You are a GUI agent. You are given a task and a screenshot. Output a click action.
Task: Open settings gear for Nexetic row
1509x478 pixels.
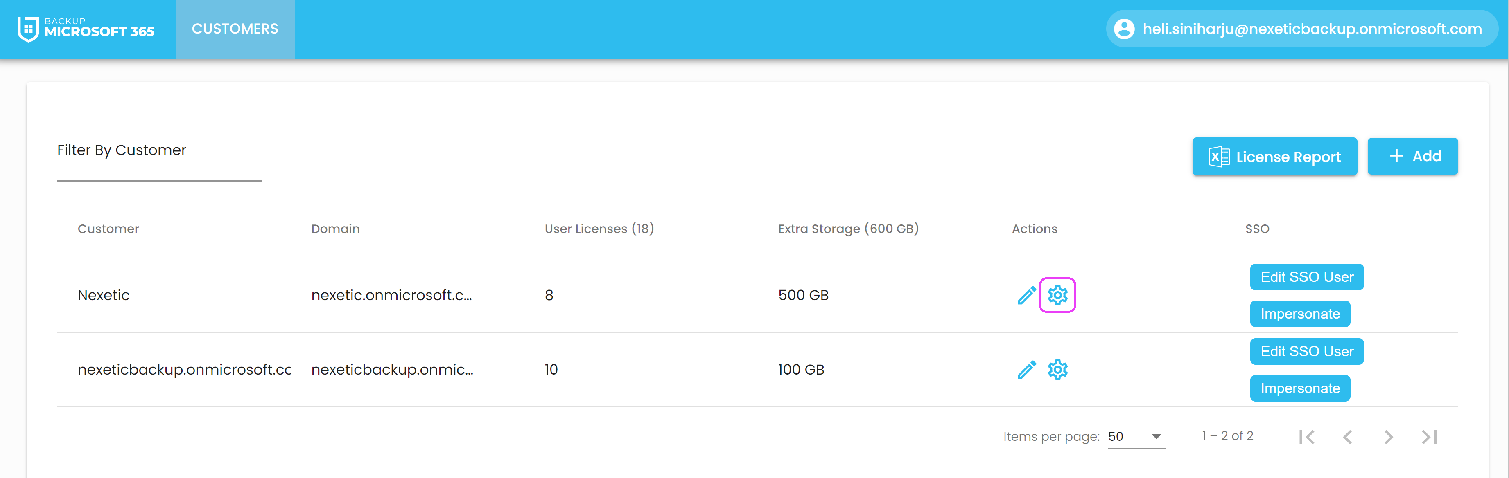pos(1057,296)
